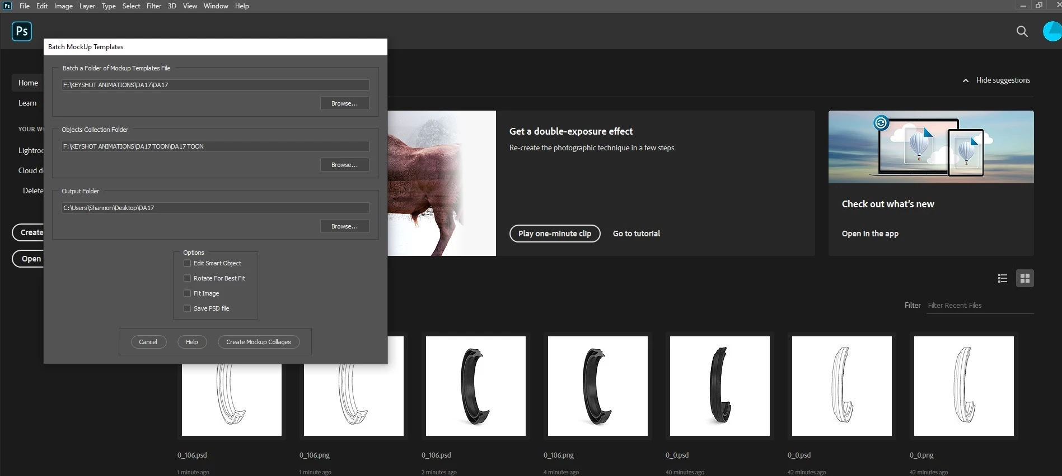This screenshot has height=476, width=1062.
Task: Open the Layer menu
Action: pos(87,6)
